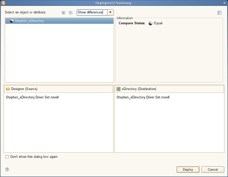
Task: Select the Stephen_eDirectory tree row
Action: click(59, 21)
